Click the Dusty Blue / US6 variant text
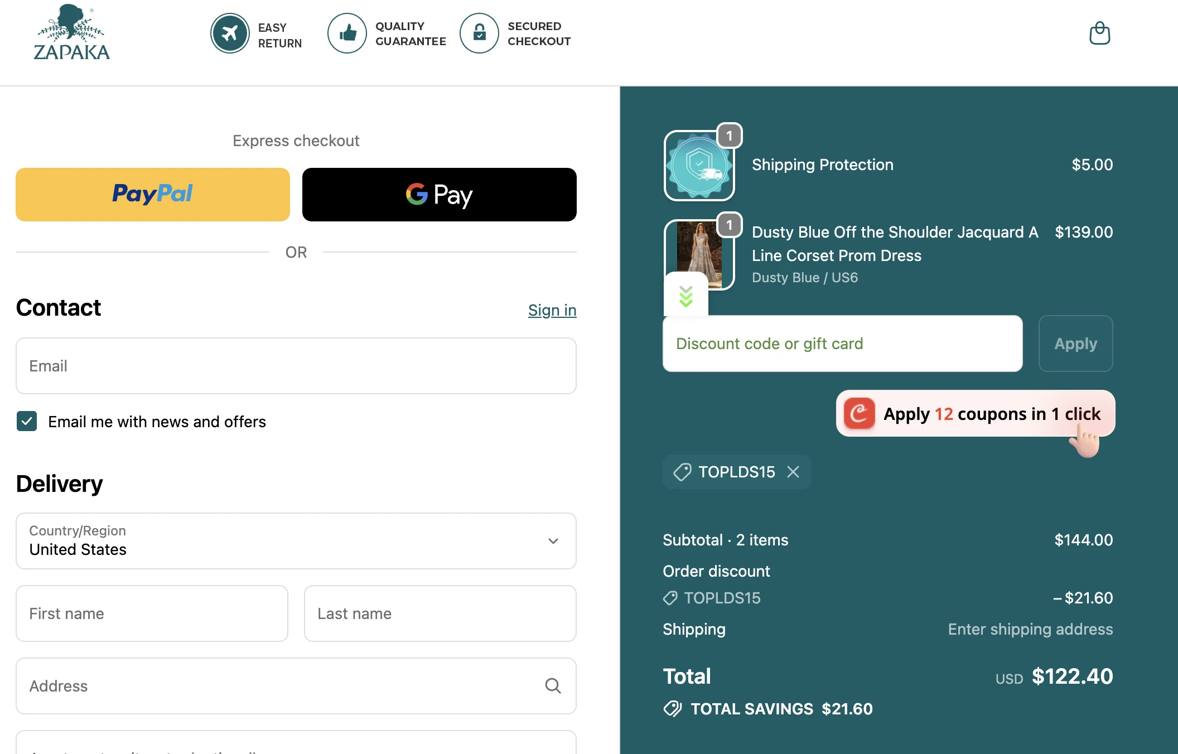Image resolution: width=1178 pixels, height=754 pixels. coord(805,277)
